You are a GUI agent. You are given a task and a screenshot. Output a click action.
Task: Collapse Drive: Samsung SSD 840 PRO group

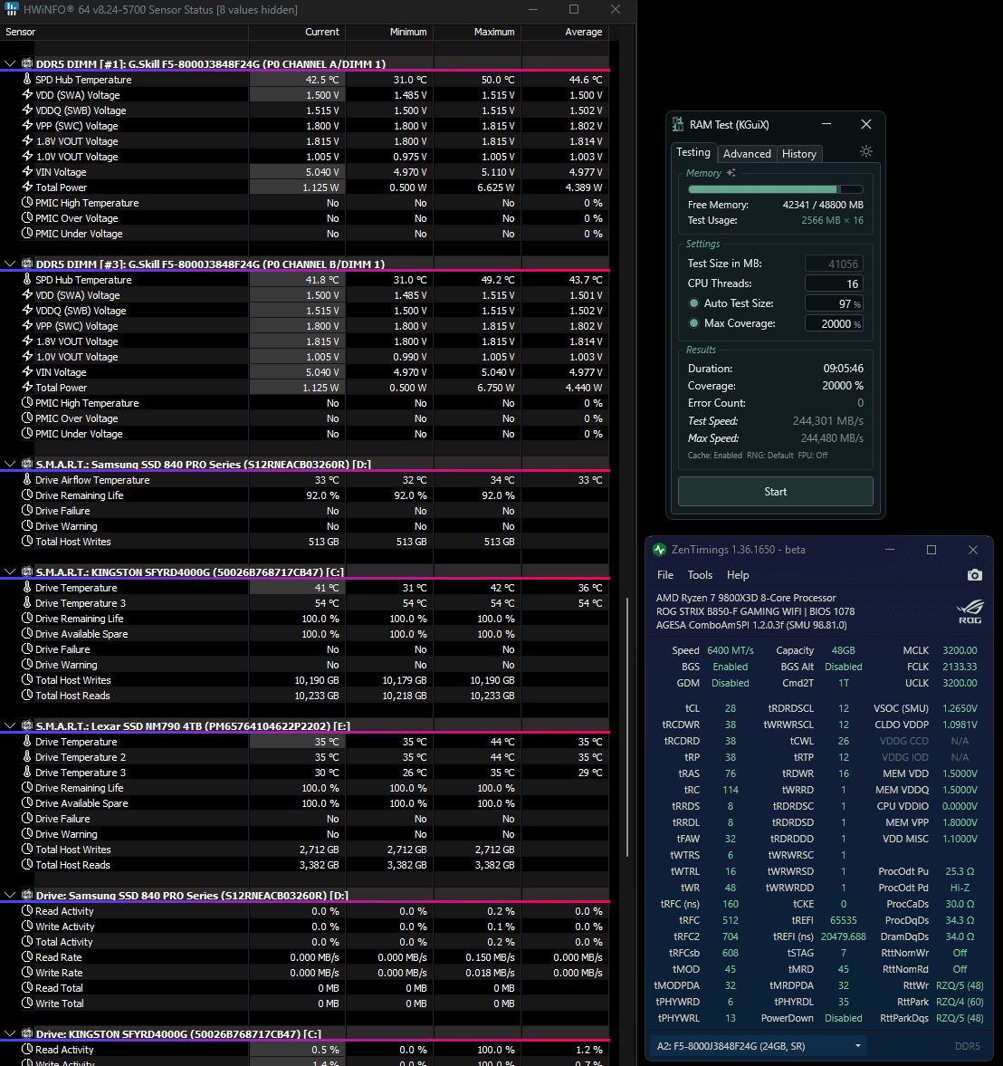pos(10,895)
